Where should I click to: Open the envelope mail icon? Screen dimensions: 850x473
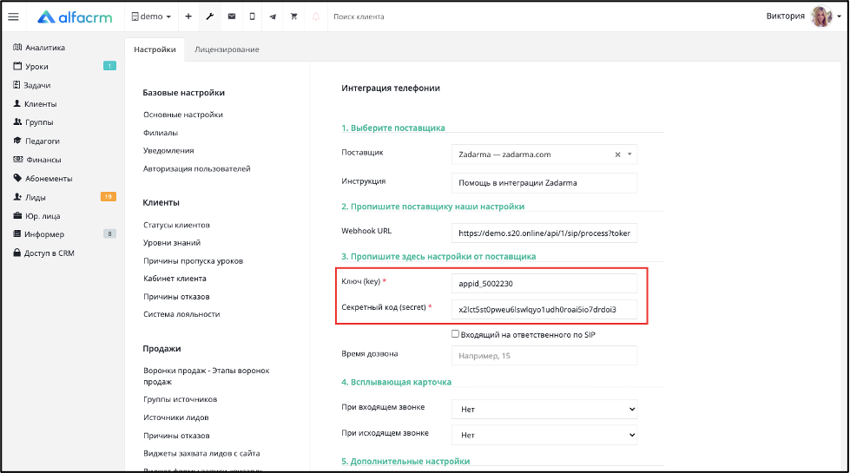pyautogui.click(x=232, y=16)
